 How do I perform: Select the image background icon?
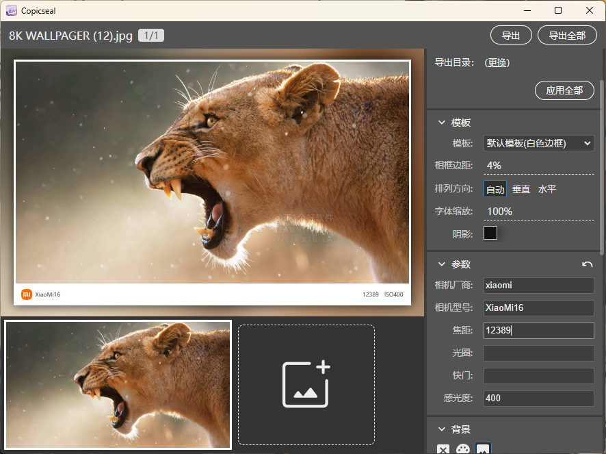click(483, 449)
